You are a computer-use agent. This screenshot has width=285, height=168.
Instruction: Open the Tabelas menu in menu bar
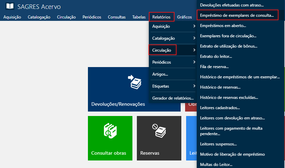coord(139,17)
